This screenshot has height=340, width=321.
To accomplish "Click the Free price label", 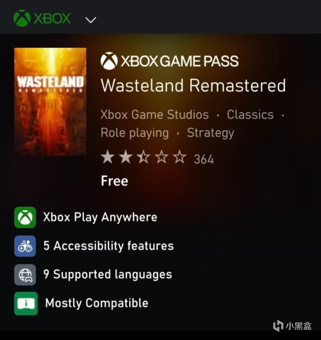I will coord(115,181).
